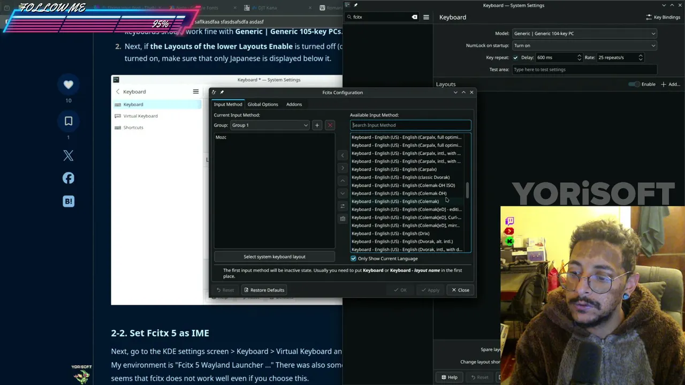Click the Test area input field
This screenshot has width=685, height=385.
[x=584, y=70]
